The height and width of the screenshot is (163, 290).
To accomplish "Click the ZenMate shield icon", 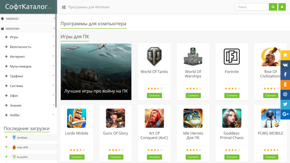I will click(14, 137).
